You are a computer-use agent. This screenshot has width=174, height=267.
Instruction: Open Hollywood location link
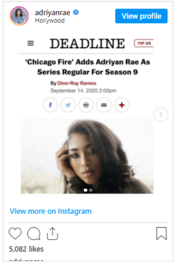[49, 21]
